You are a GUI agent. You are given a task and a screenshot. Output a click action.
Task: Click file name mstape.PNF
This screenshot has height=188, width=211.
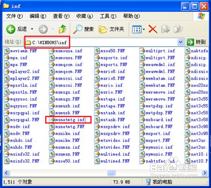click(x=113, y=106)
